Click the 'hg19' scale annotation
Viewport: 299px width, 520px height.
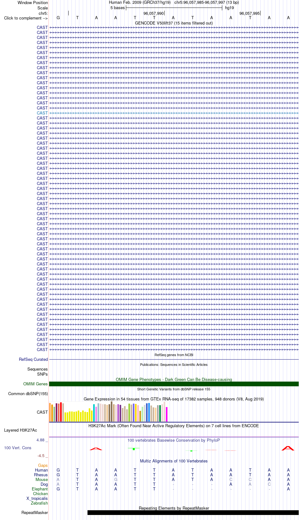pos(229,8)
